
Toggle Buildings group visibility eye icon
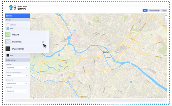pyautogui.click(x=43, y=42)
